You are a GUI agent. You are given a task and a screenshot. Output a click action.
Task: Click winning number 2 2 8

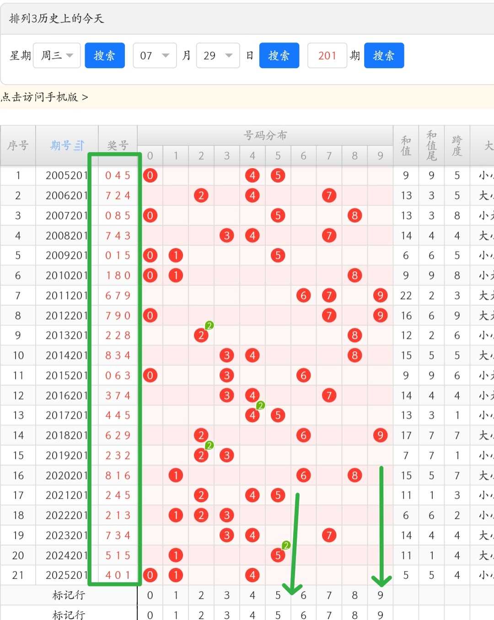point(118,336)
